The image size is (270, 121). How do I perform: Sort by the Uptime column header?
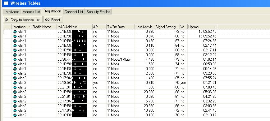(x=202, y=27)
